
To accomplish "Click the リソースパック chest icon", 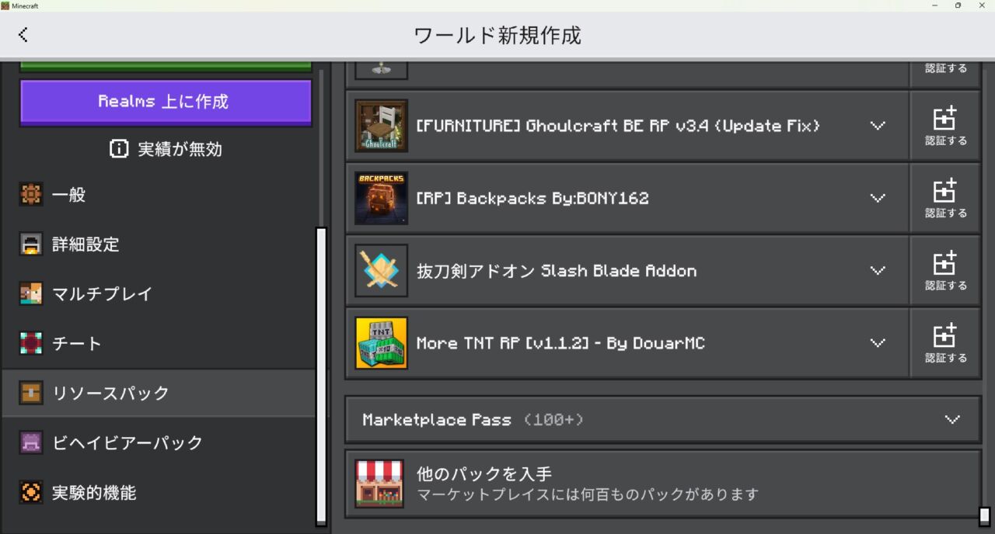I will tap(31, 393).
